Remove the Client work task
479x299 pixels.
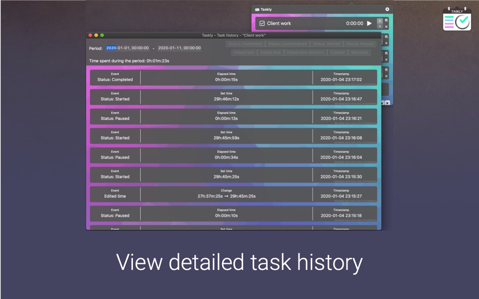[386, 27]
